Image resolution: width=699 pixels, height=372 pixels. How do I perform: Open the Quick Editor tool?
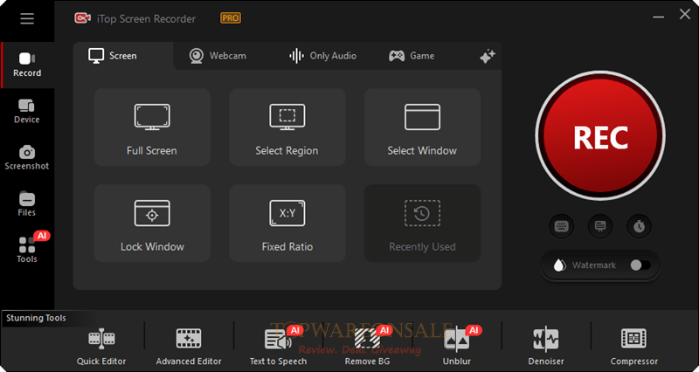pos(101,347)
